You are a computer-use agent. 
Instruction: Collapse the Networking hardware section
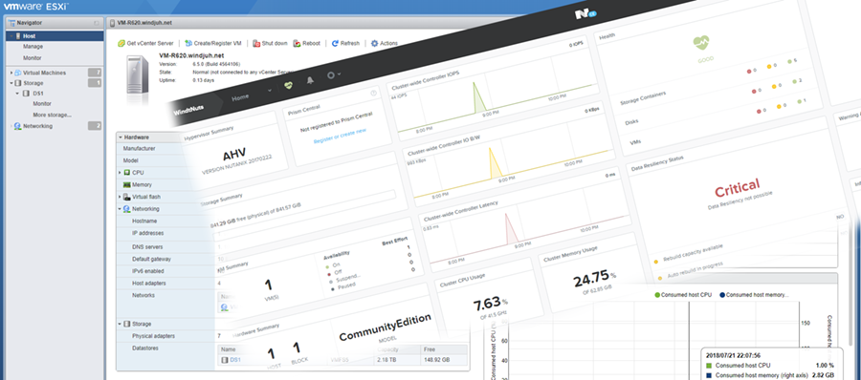(121, 209)
